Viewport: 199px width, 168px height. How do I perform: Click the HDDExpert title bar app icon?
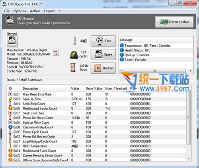(4, 4)
